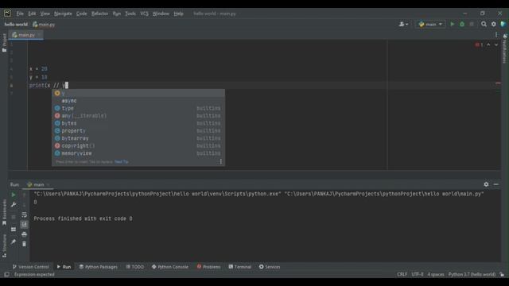Open the VCS menu
Screen dimensions: 509x286
pyautogui.click(x=145, y=14)
